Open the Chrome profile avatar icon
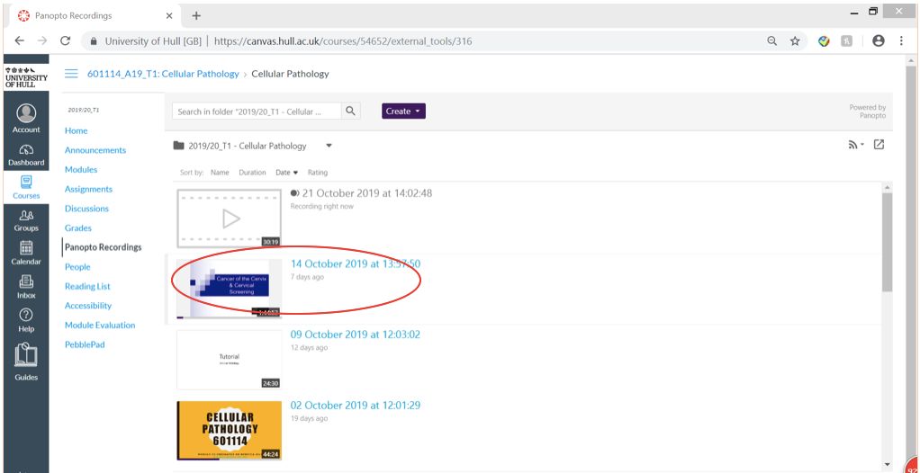 tap(879, 41)
